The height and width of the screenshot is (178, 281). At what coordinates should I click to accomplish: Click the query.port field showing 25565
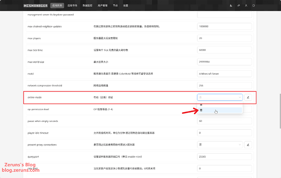[x=224, y=156]
